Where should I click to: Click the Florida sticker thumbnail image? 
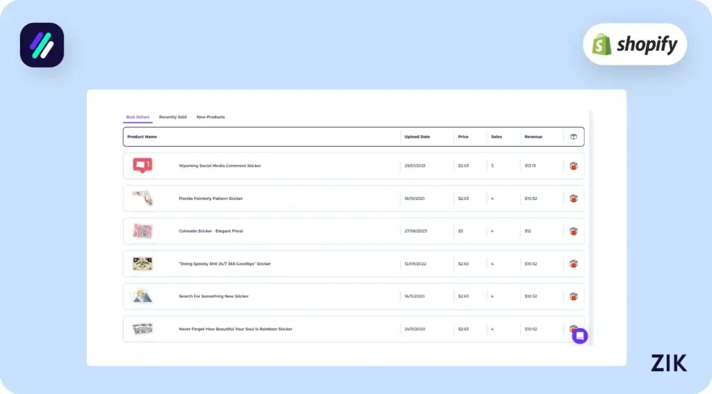(143, 198)
